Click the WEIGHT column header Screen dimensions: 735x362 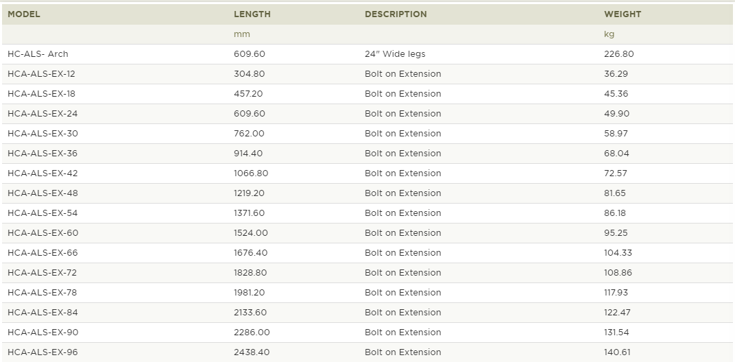click(x=623, y=14)
